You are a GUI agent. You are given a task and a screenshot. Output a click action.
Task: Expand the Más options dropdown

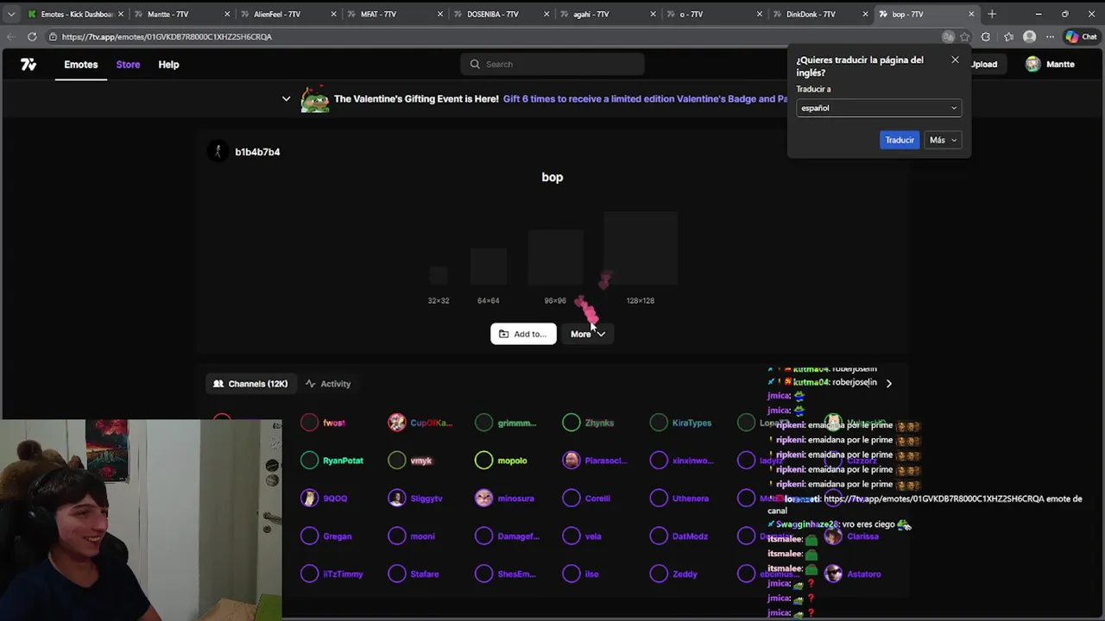943,140
